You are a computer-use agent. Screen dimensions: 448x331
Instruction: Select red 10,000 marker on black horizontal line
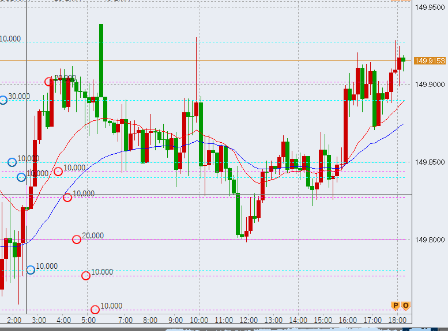coord(67,197)
